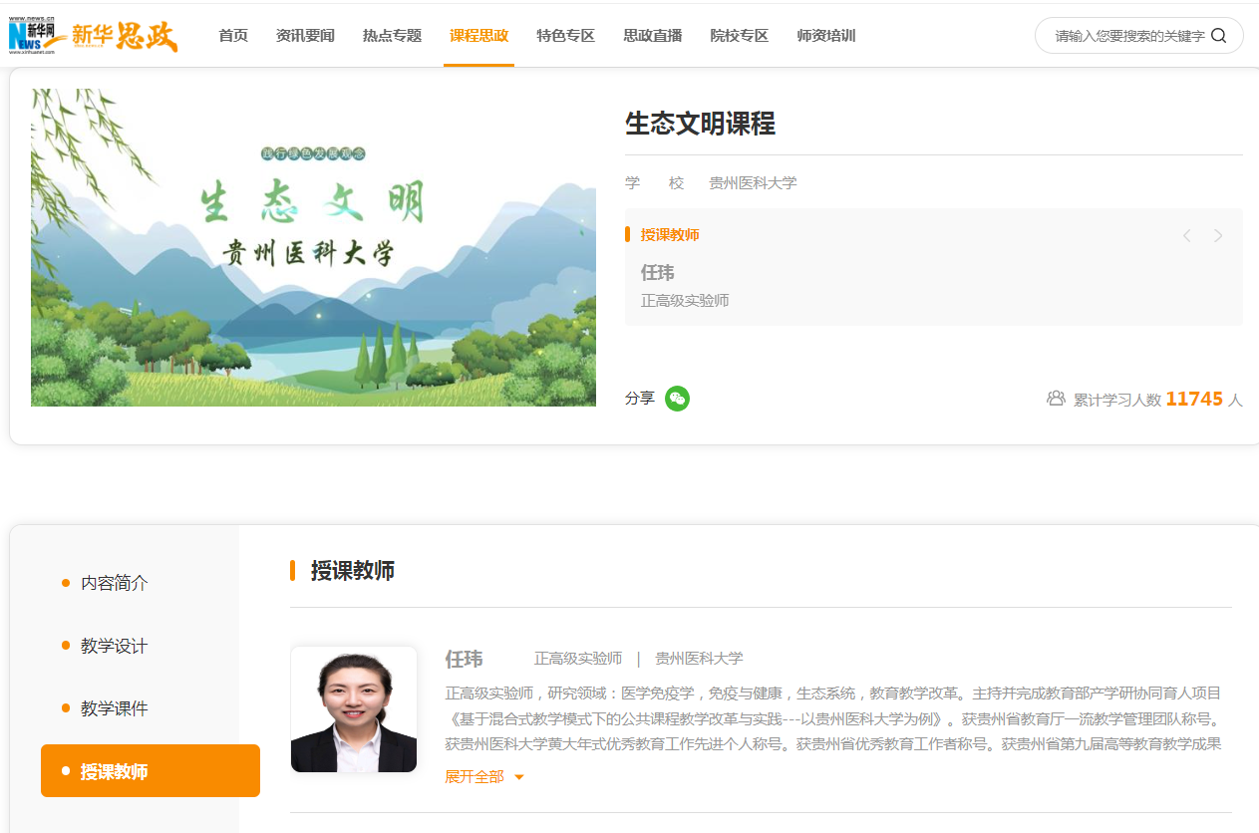Click 贵州医科大学 beside the teacher's title
The image size is (1259, 833).
click(699, 659)
